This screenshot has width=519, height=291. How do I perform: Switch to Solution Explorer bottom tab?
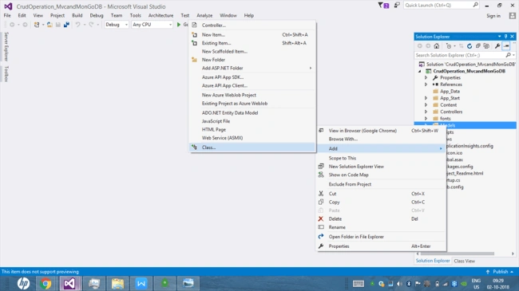point(433,261)
